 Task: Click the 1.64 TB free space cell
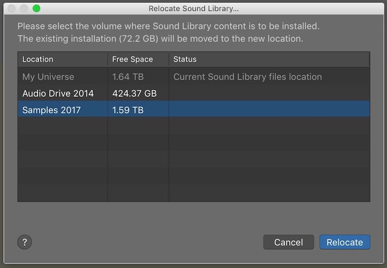(128, 77)
